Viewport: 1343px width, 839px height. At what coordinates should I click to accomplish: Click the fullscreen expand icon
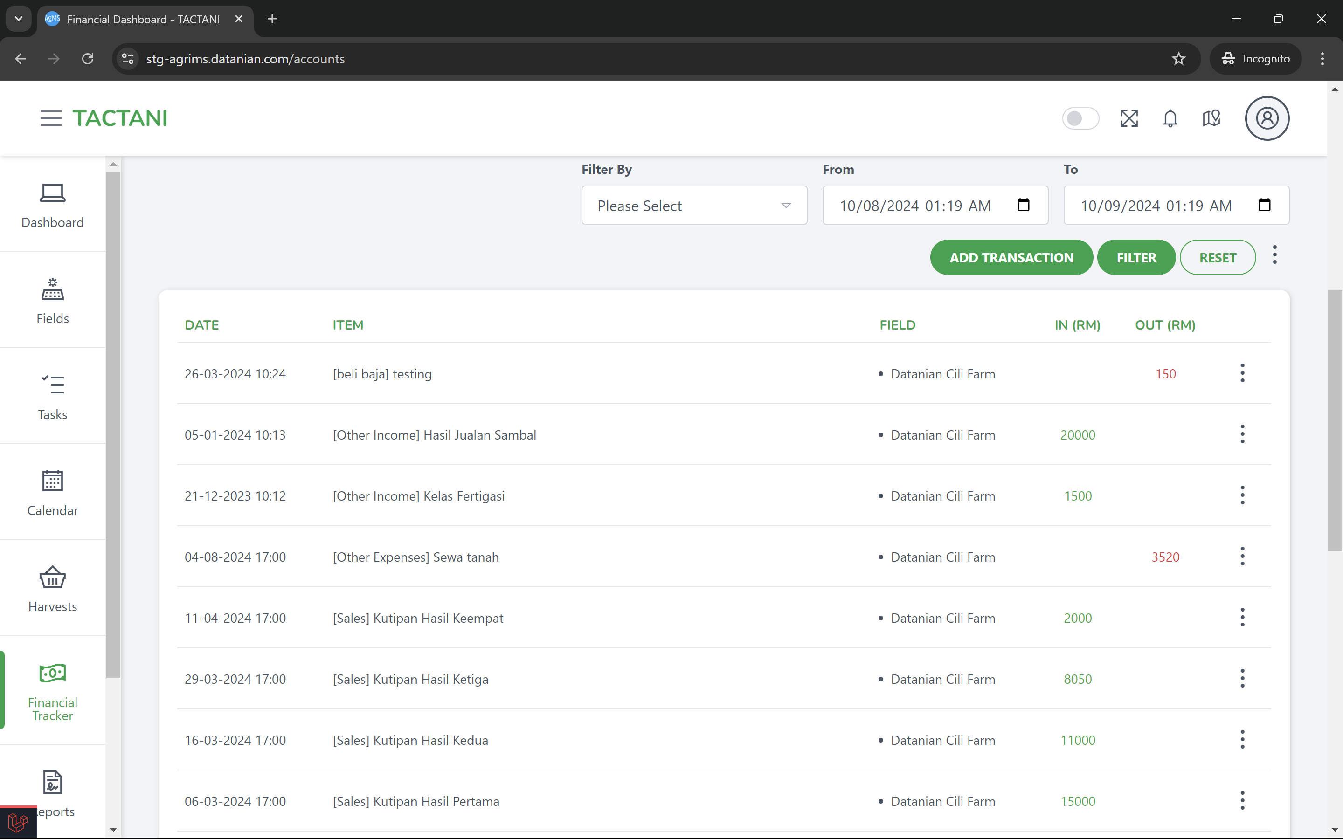1129,118
